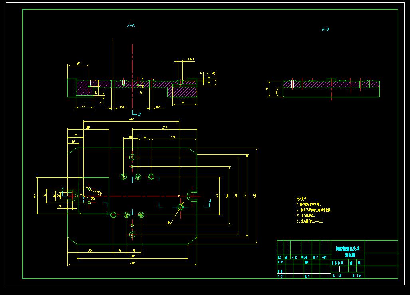Click the 50 dimension beside the 204 dimension

pos(120,251)
